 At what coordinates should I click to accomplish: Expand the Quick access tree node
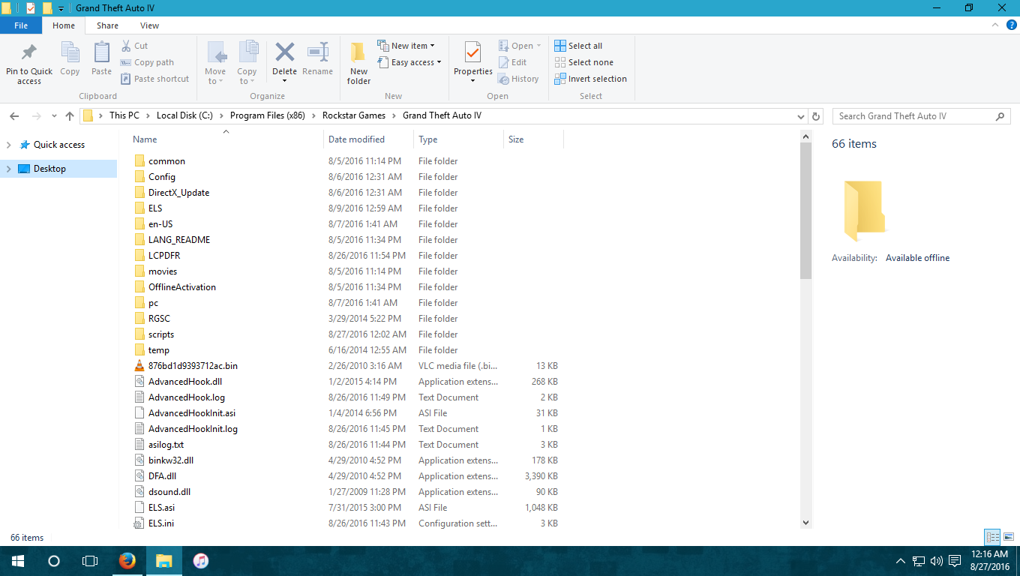pos(9,145)
